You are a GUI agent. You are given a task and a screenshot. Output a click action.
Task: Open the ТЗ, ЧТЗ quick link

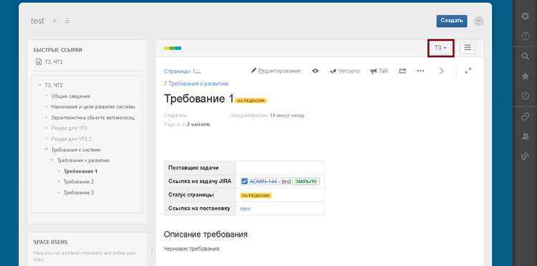tap(54, 62)
